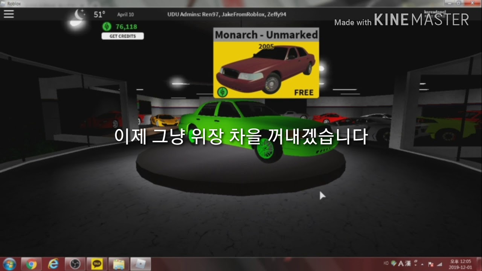The width and height of the screenshot is (482, 271).
Task: Click the 2005 model year on the card
Action: [x=266, y=47]
